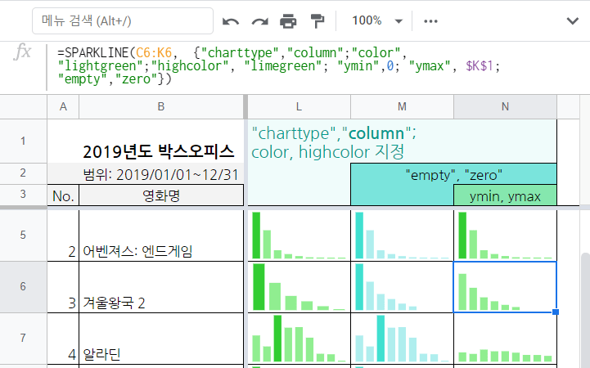Select column L header
The image size is (590, 368).
click(298, 106)
